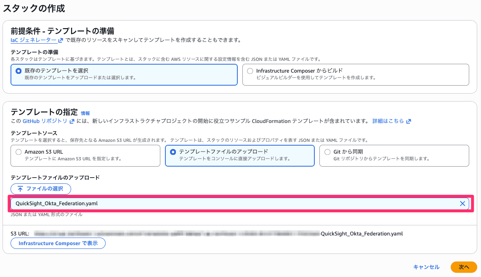Proceed with the 次へ button
481x277 pixels.
[463, 267]
